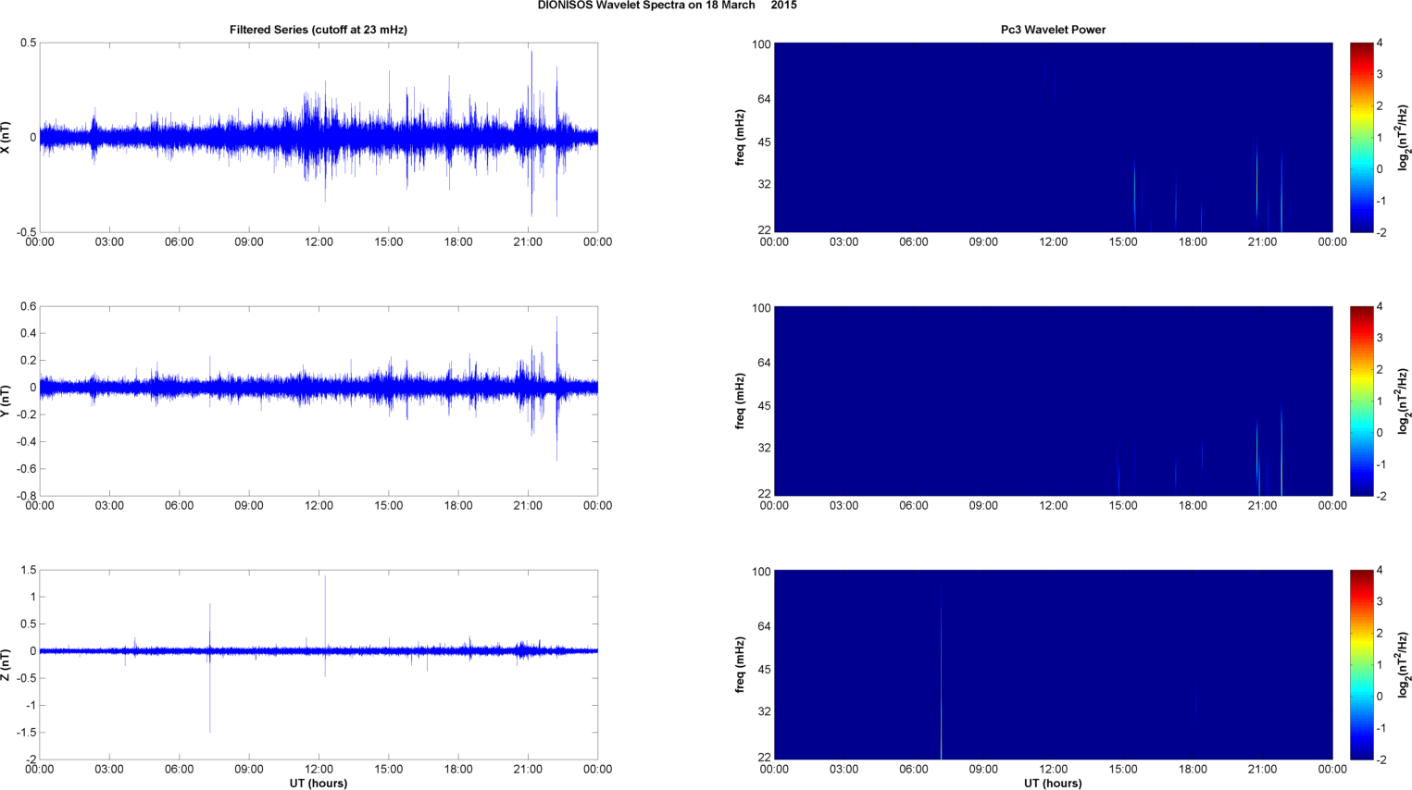Click the '1.5' tick on the Z (nT) axis
The height and width of the screenshot is (790, 1412).
click(x=28, y=571)
